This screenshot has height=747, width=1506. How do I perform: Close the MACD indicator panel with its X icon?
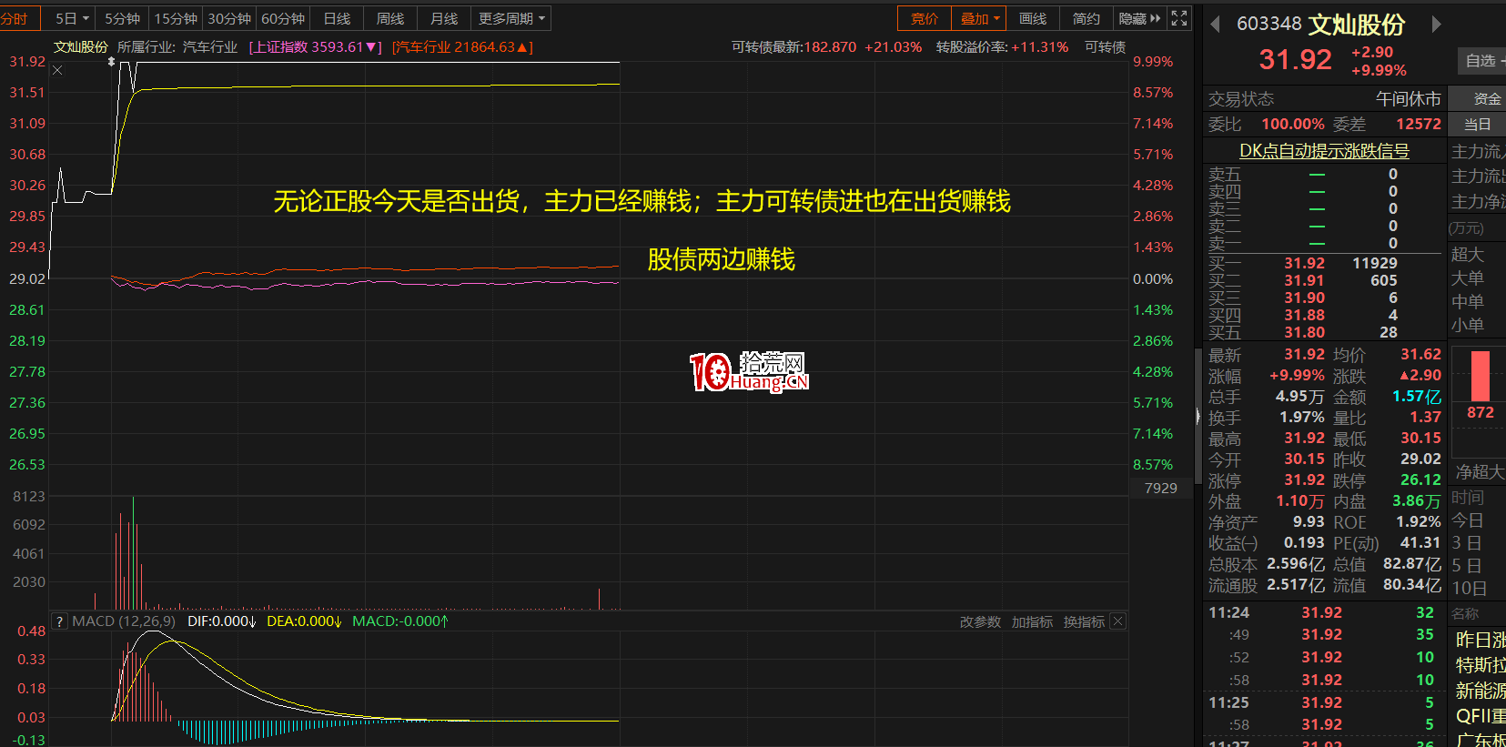click(1118, 621)
